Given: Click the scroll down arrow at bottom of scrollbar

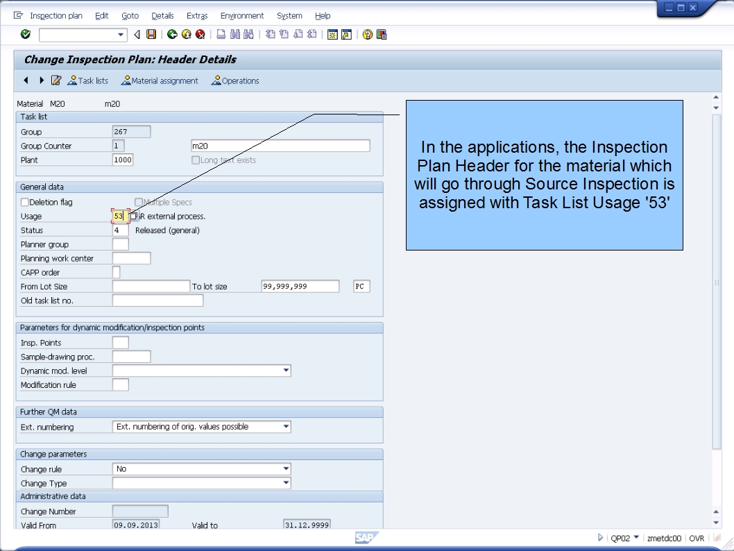Looking at the screenshot, I should click(716, 523).
